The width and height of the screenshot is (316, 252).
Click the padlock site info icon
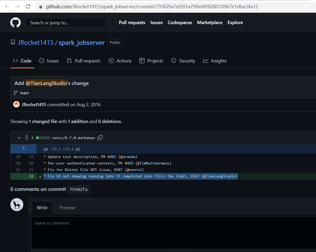(41, 7)
